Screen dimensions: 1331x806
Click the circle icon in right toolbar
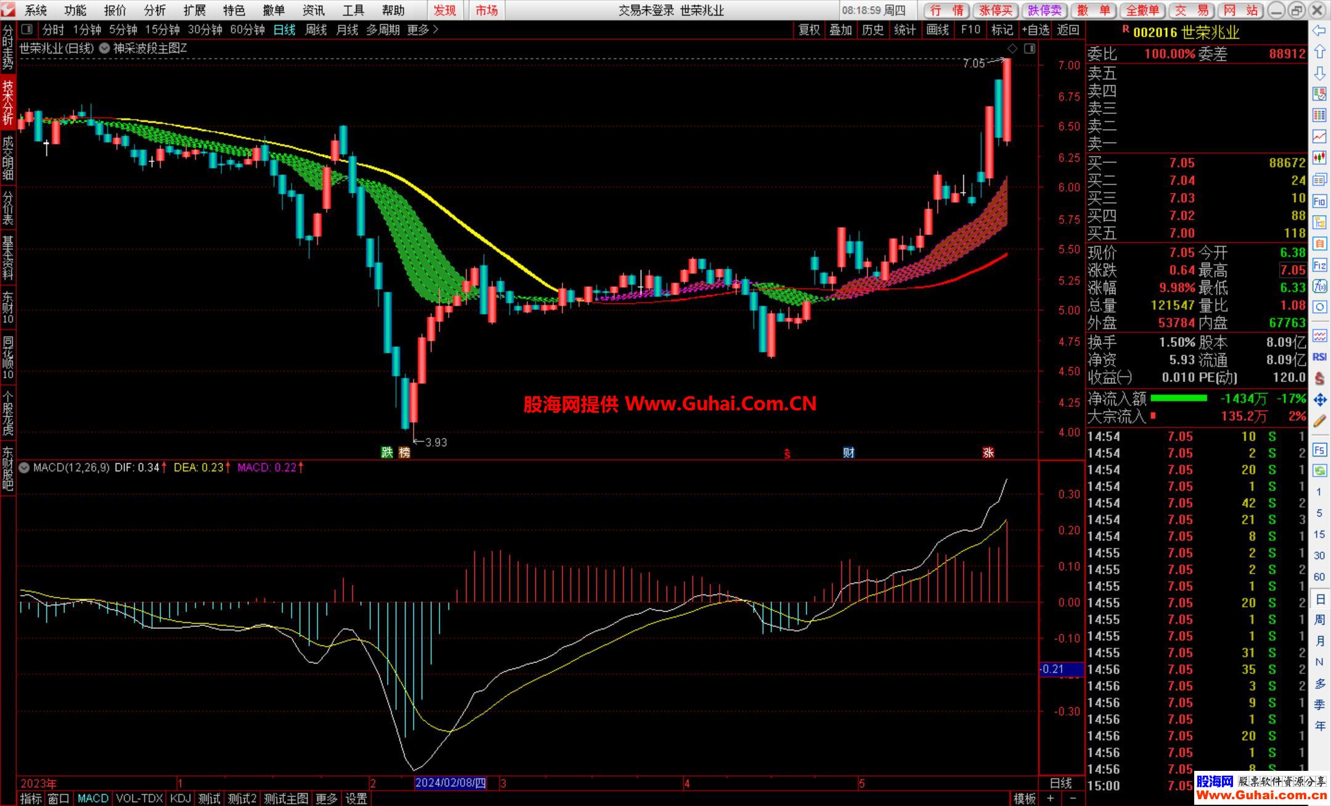[x=1319, y=307]
